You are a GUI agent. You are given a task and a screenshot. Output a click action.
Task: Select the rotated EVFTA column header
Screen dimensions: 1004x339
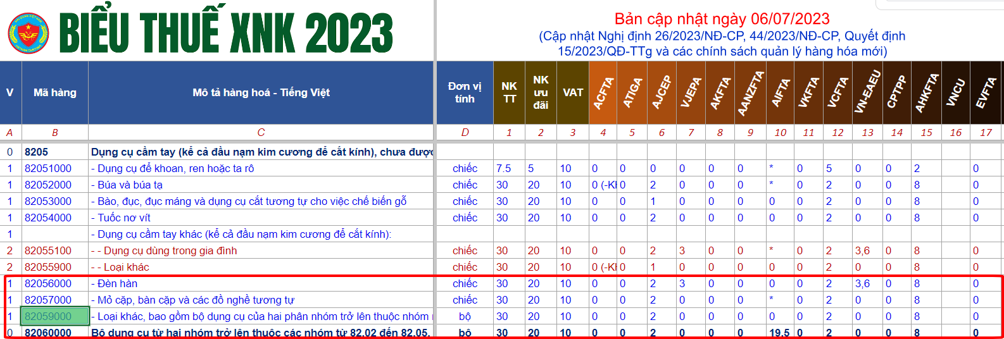986,92
